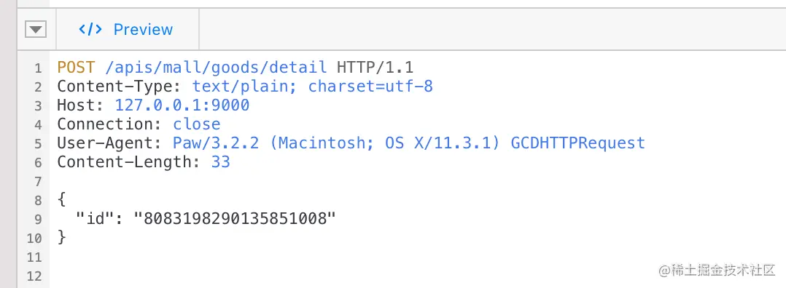The image size is (786, 288).
Task: Open the dropdown arrow beside Preview
Action: coord(36,30)
